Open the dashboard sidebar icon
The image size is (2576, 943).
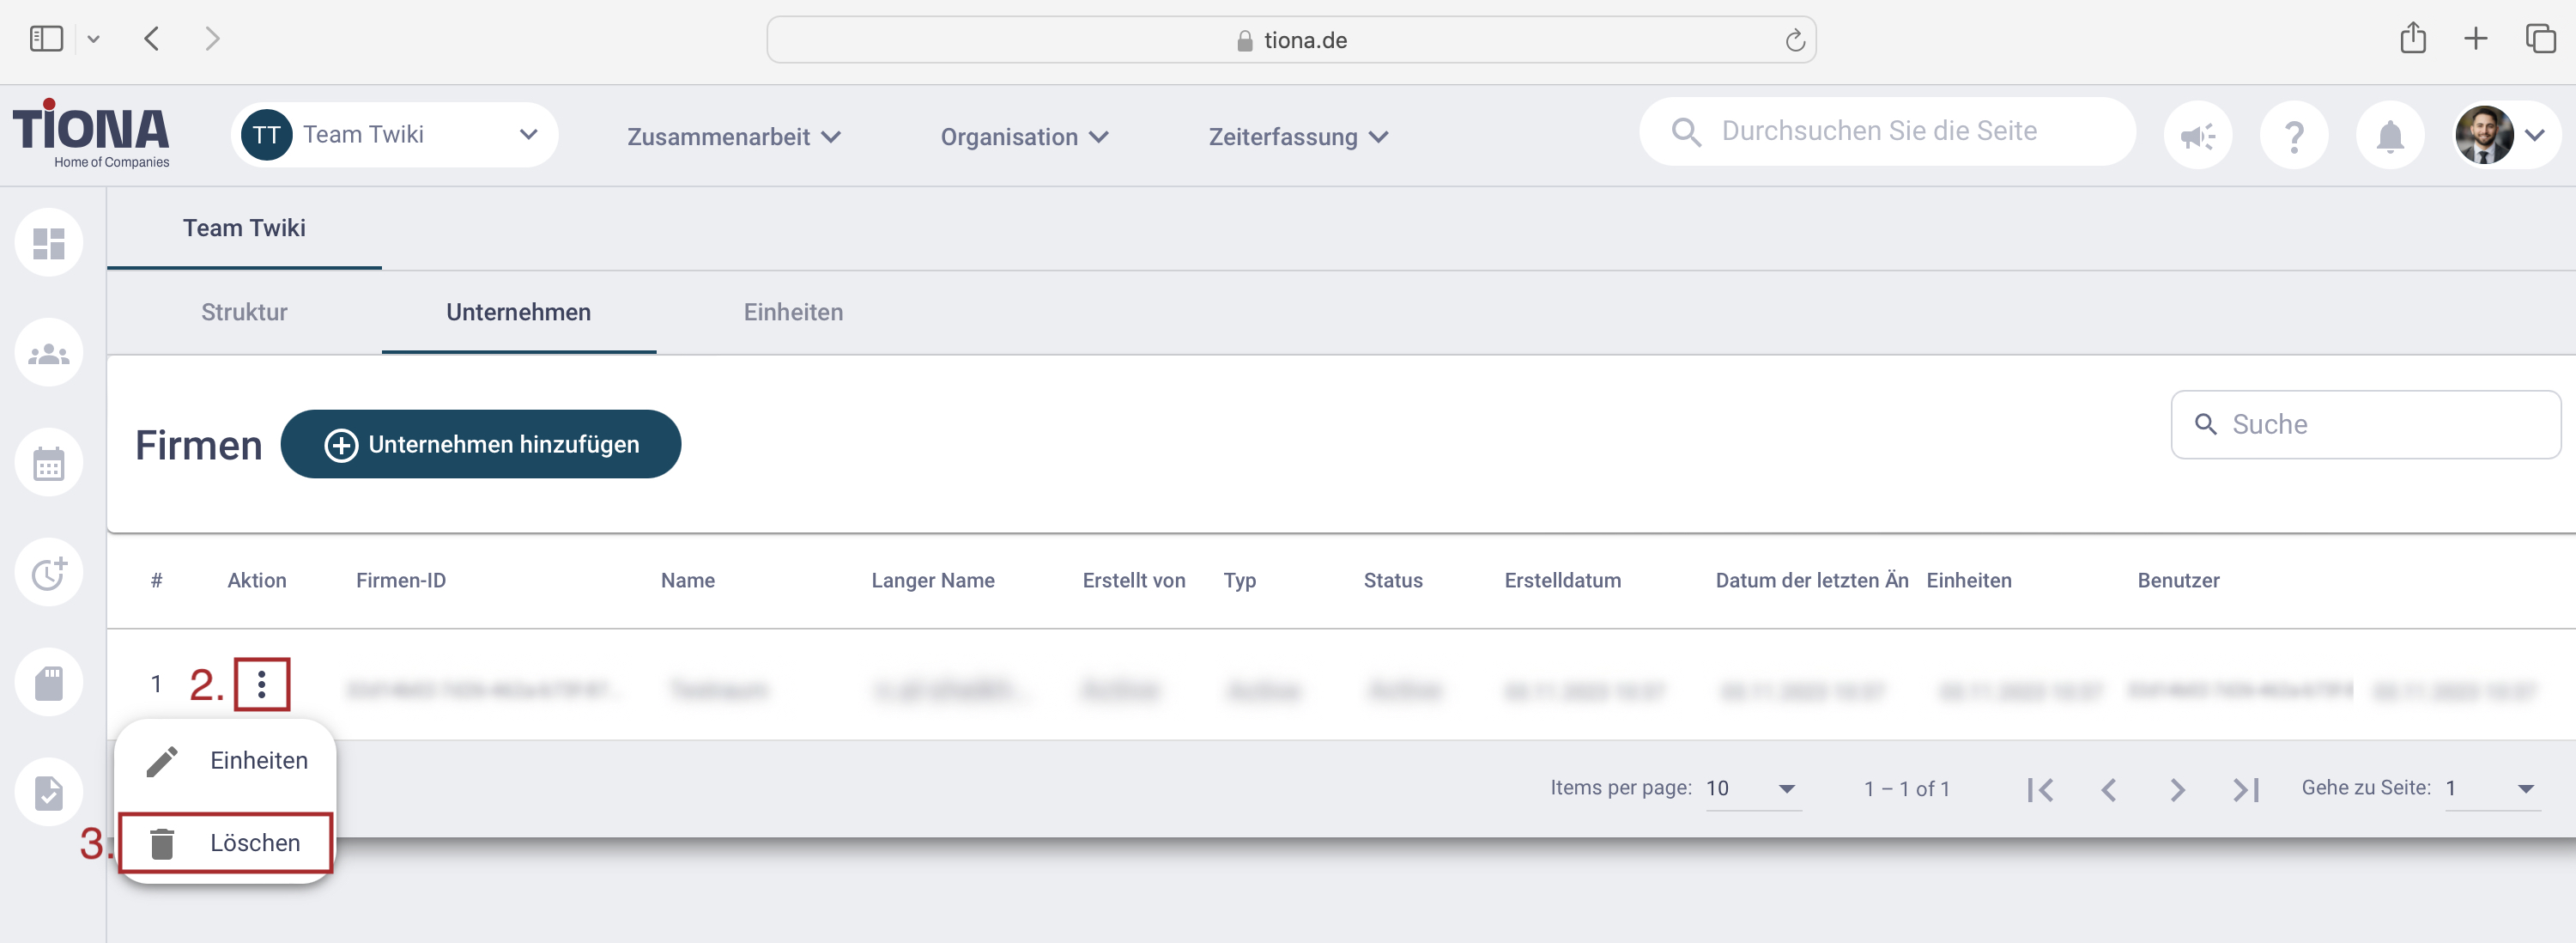coord(48,243)
